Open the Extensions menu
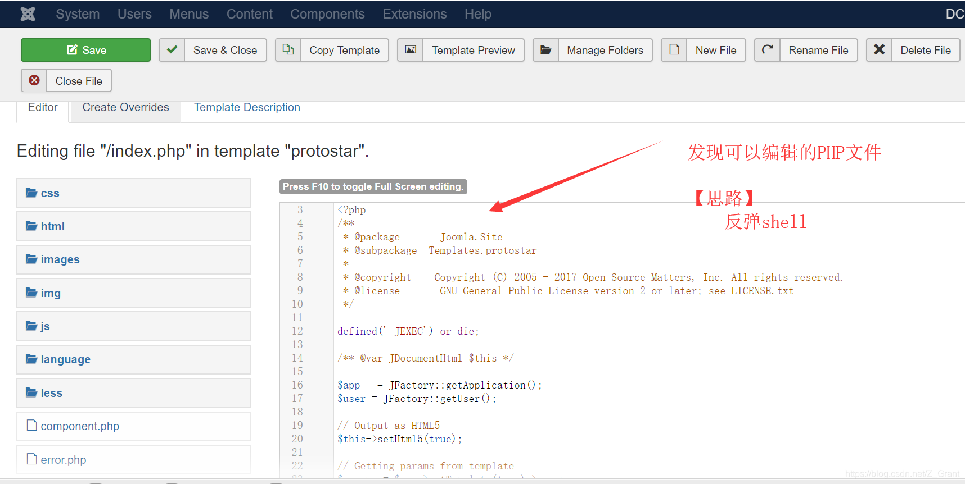 [414, 14]
